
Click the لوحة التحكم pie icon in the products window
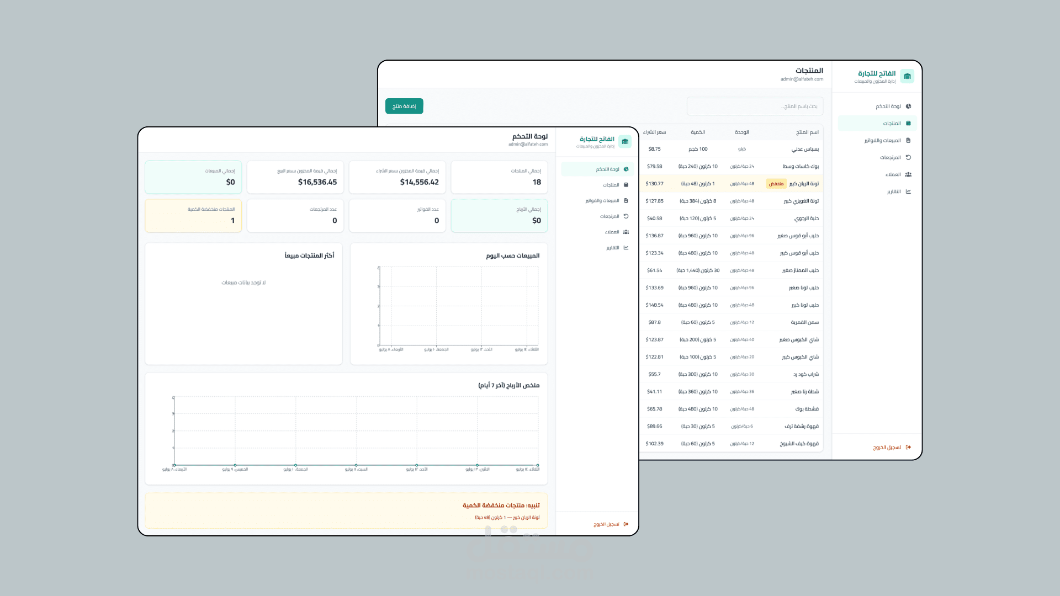click(908, 107)
